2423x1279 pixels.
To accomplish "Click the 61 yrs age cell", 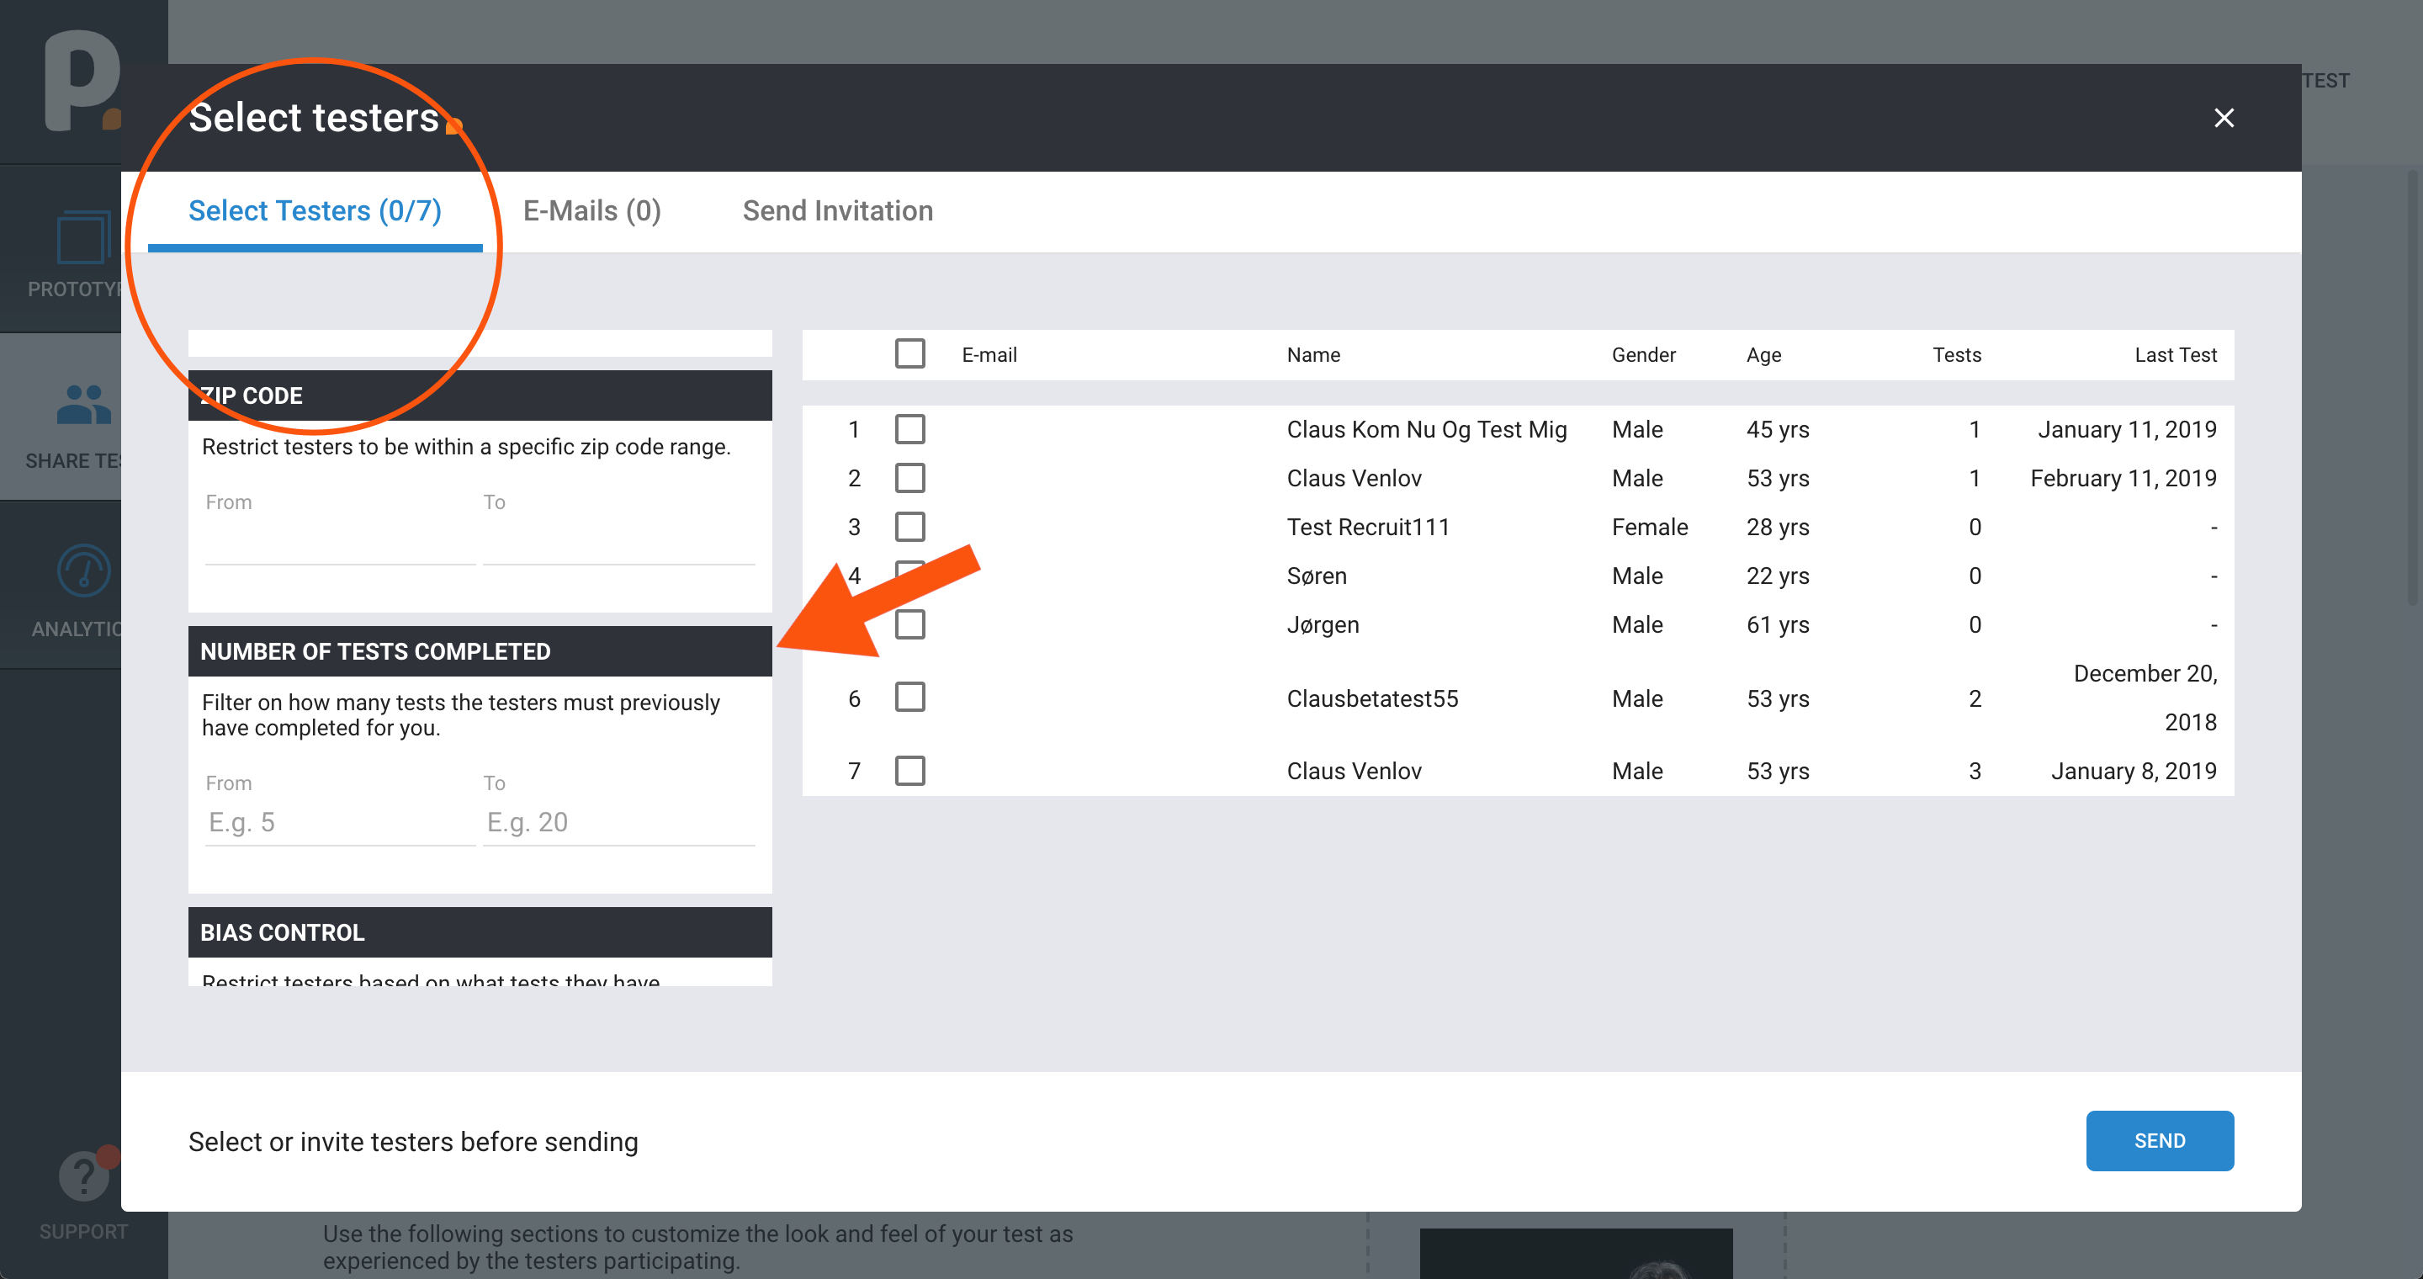I will coord(1778,625).
